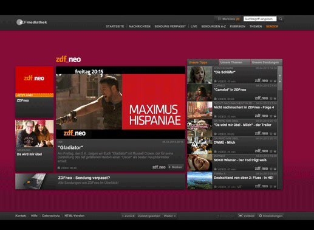Open the Datenschutz footer link

coord(51,215)
